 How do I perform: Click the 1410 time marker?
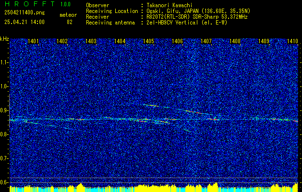pyautogui.click(x=292, y=41)
